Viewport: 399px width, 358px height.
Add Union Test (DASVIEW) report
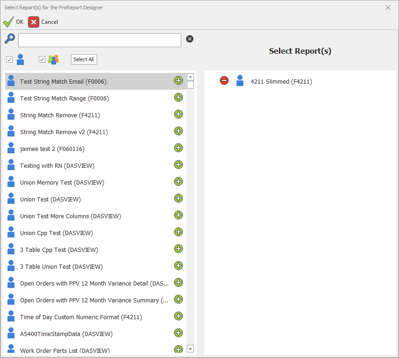click(x=178, y=198)
